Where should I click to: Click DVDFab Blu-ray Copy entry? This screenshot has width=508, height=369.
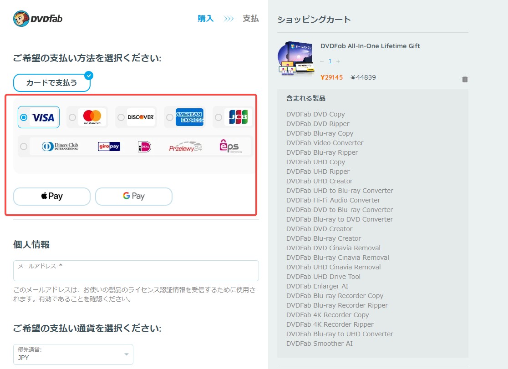coord(320,133)
